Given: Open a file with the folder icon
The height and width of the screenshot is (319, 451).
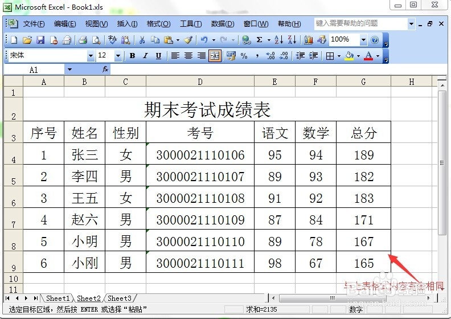Looking at the screenshot, I should point(27,40).
